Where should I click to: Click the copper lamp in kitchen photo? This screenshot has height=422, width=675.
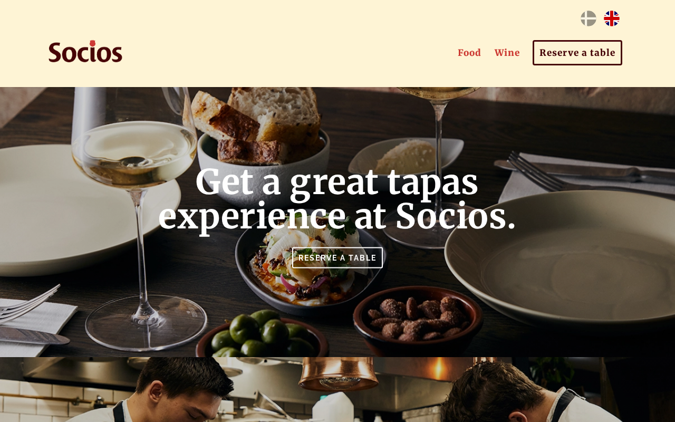[339, 373]
